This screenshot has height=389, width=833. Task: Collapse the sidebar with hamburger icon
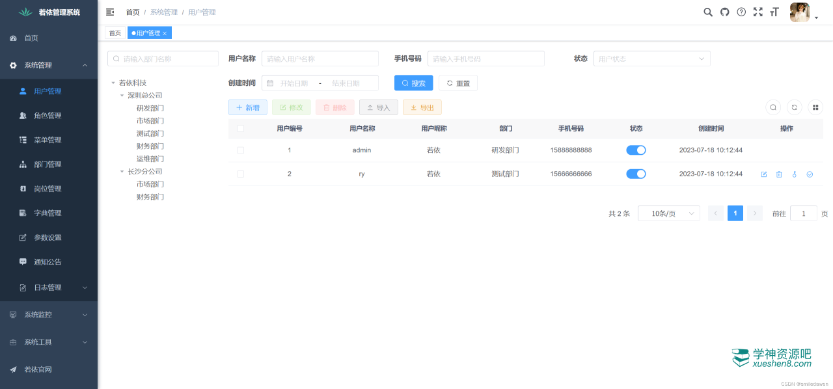pyautogui.click(x=110, y=12)
